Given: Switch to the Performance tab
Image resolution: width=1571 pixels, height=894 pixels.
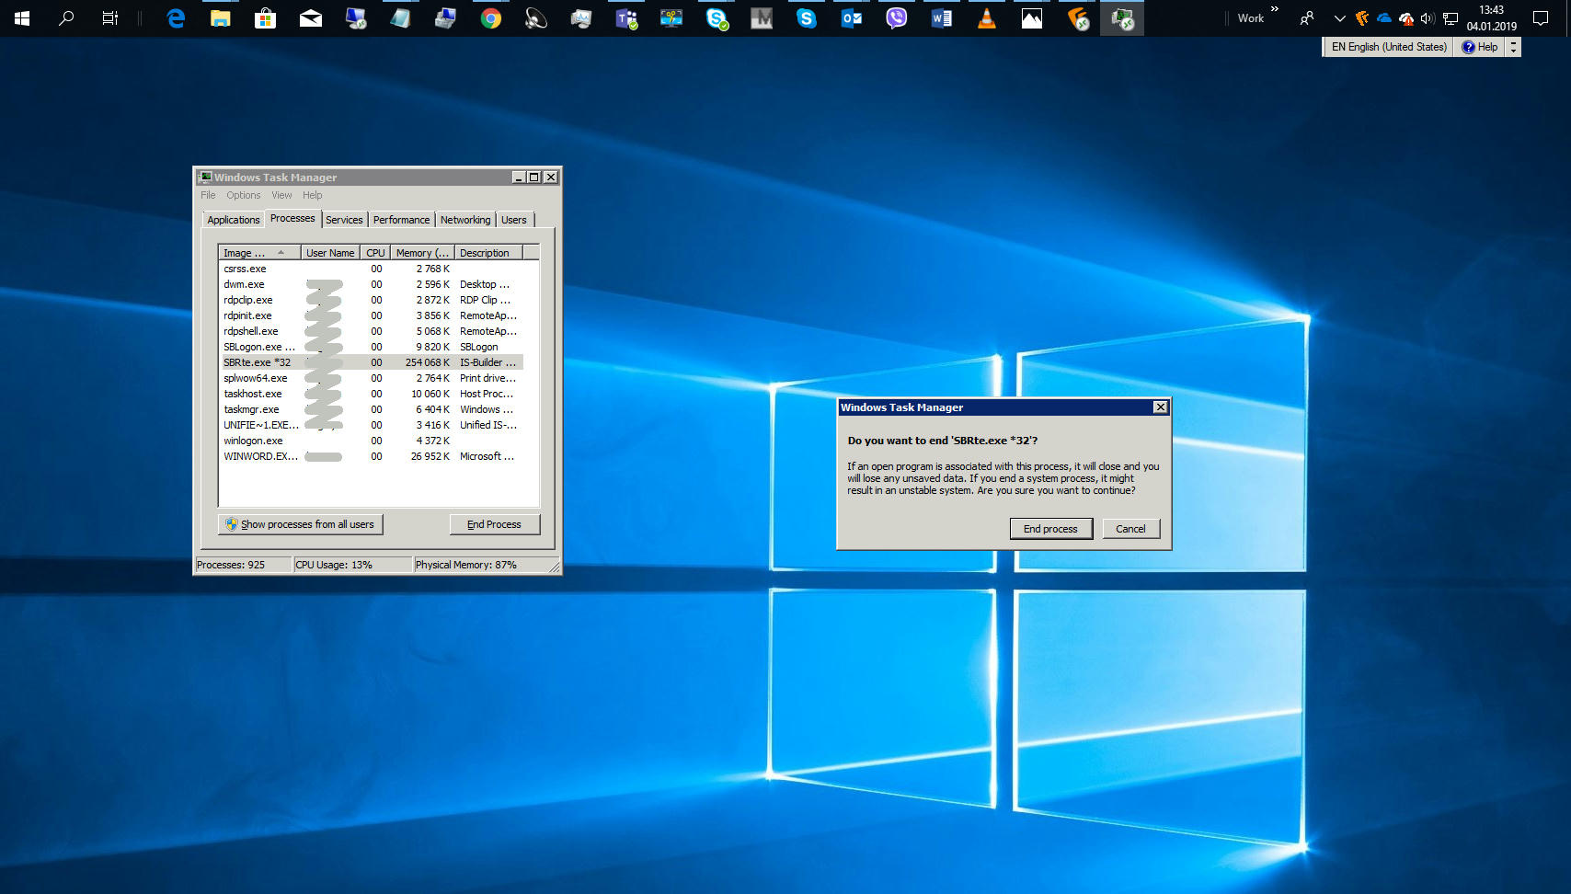Looking at the screenshot, I should click(x=401, y=220).
